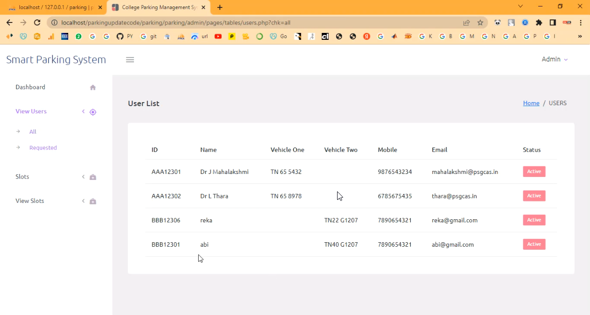
Task: Expand the View Slots menu chevron
Action: click(83, 201)
